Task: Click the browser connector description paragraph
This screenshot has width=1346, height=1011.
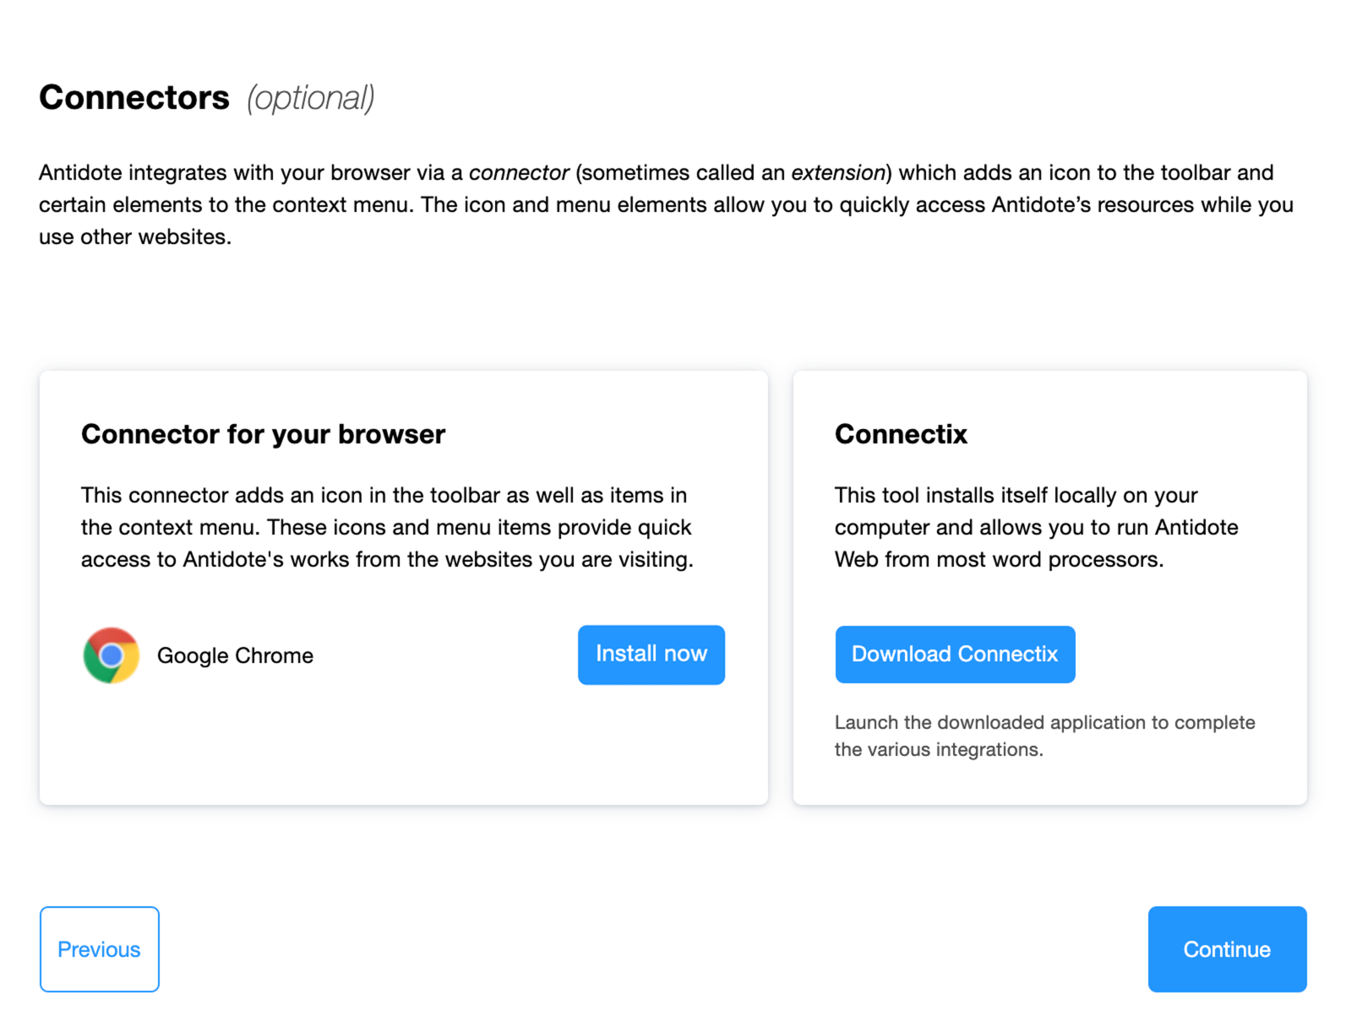Action: 386,527
